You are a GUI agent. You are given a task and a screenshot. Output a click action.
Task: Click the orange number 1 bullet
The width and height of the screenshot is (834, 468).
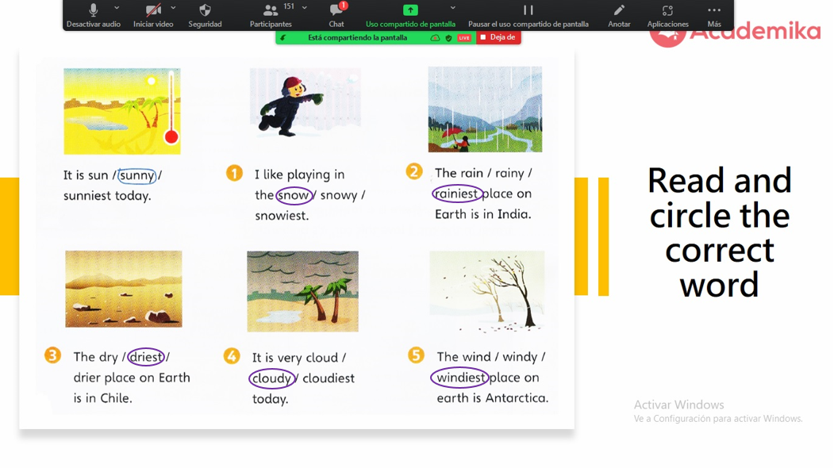pyautogui.click(x=235, y=173)
